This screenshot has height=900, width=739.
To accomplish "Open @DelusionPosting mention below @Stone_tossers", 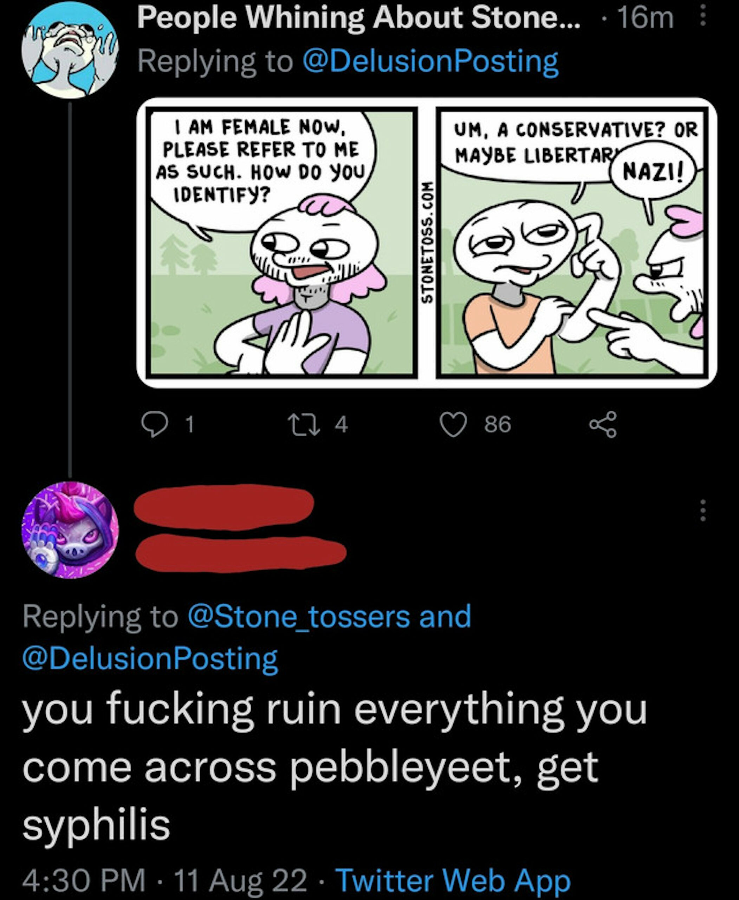I will pos(150,658).
